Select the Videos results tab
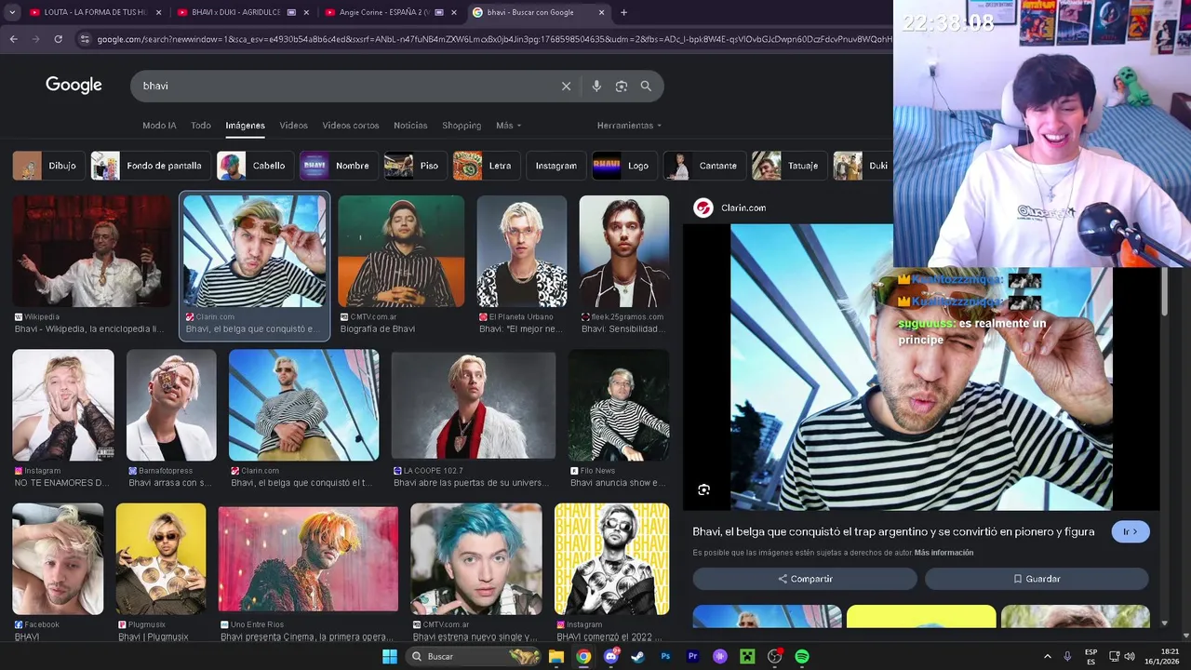The height and width of the screenshot is (670, 1191). pos(293,125)
